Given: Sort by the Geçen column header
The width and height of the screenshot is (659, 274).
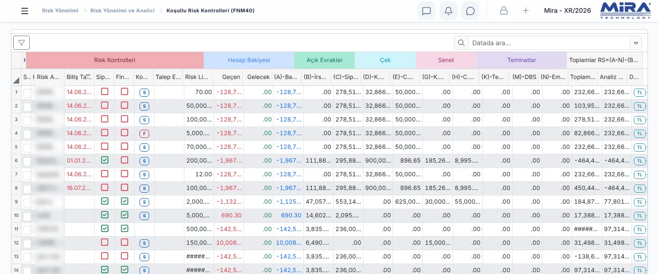Looking at the screenshot, I should point(229,77).
